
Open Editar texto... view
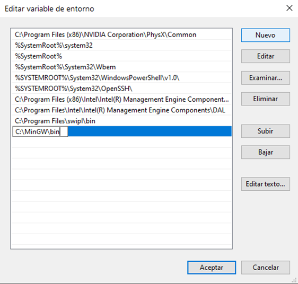pos(266,184)
